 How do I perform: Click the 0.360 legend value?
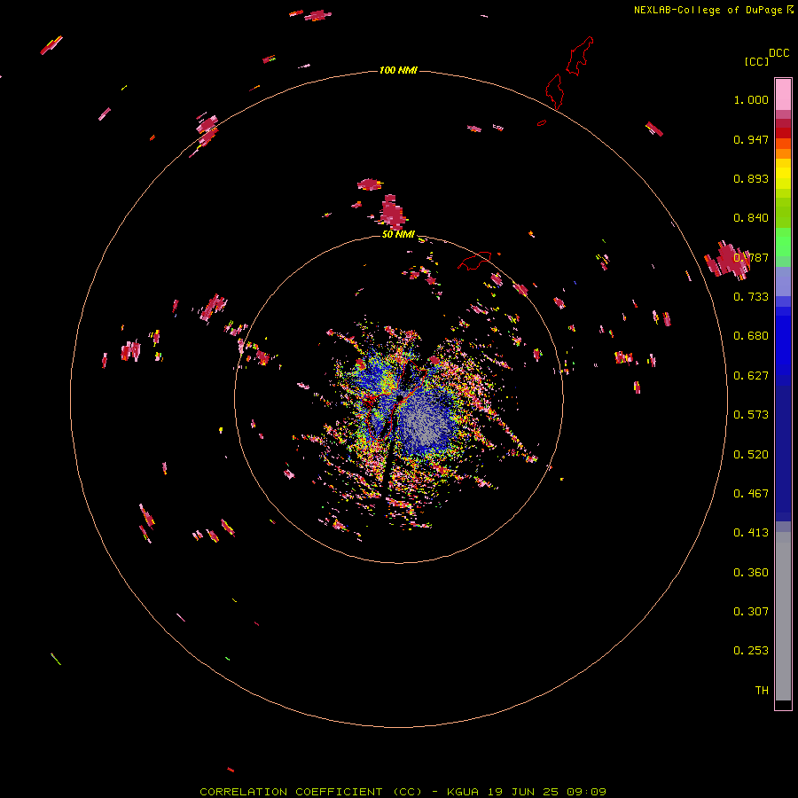click(751, 573)
